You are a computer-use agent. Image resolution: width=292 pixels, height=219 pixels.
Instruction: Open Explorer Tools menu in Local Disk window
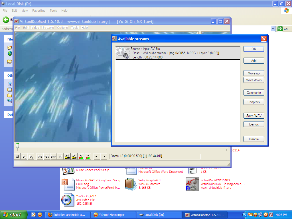53,11
